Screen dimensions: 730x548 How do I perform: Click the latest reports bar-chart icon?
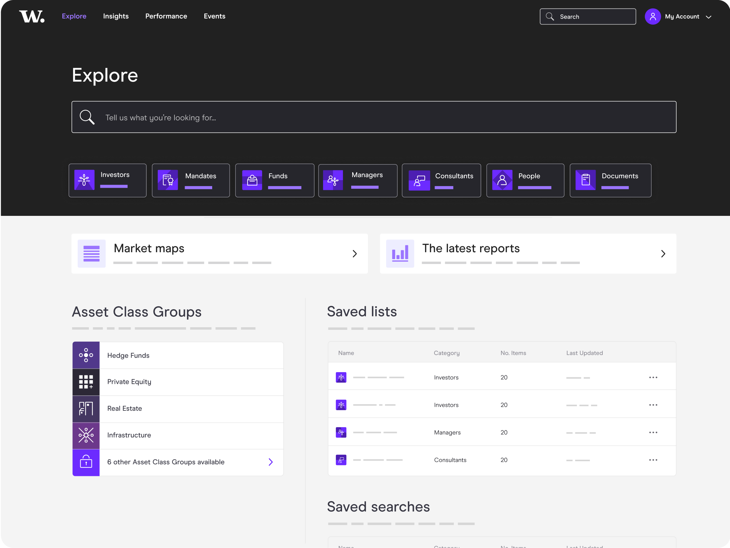[x=400, y=254]
